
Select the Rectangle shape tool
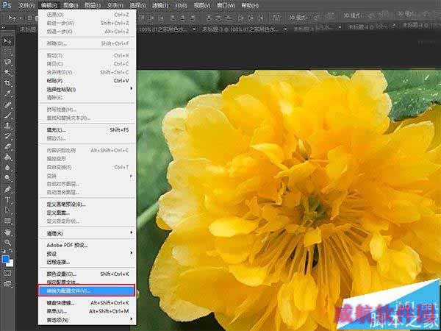[7, 221]
